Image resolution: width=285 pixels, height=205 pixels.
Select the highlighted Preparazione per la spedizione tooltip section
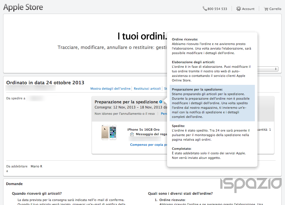tap(212, 103)
